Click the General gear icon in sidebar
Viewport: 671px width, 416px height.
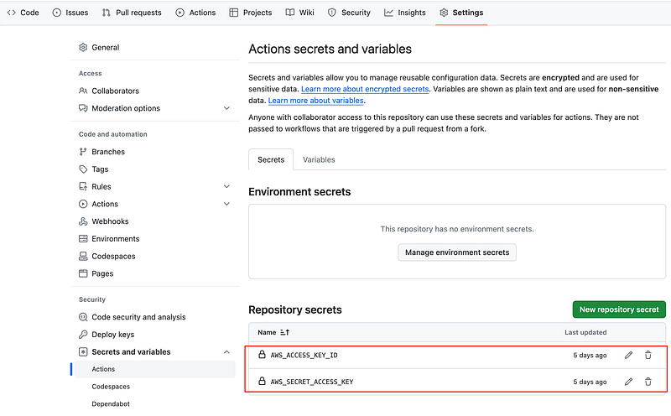pyautogui.click(x=83, y=48)
